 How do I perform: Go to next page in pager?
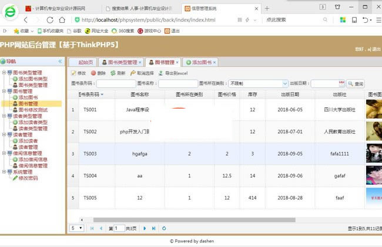click(145, 228)
